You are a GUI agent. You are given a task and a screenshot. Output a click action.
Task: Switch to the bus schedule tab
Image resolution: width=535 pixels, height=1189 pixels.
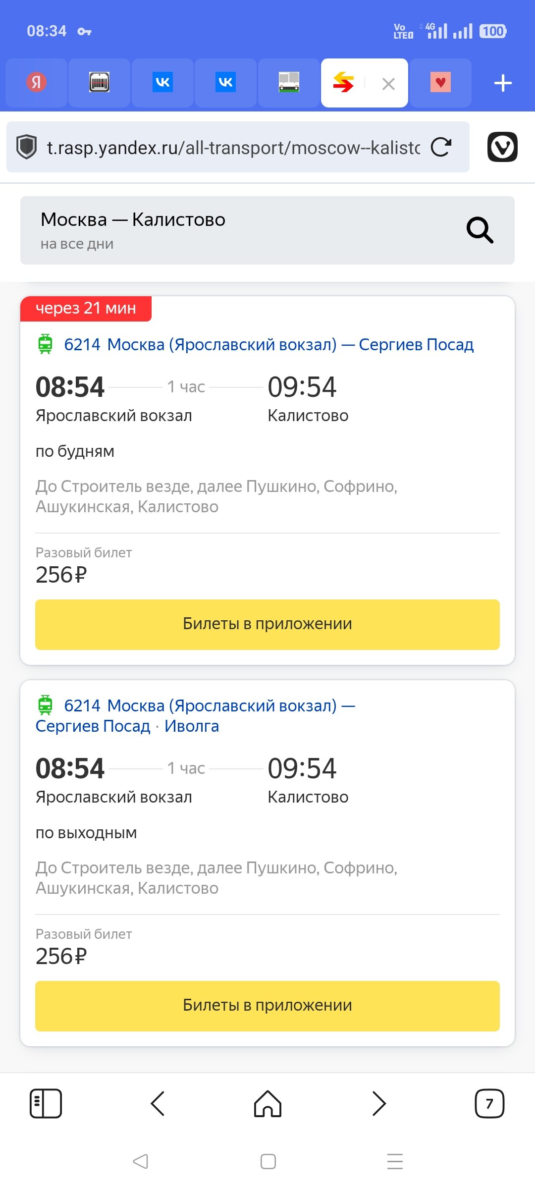289,82
